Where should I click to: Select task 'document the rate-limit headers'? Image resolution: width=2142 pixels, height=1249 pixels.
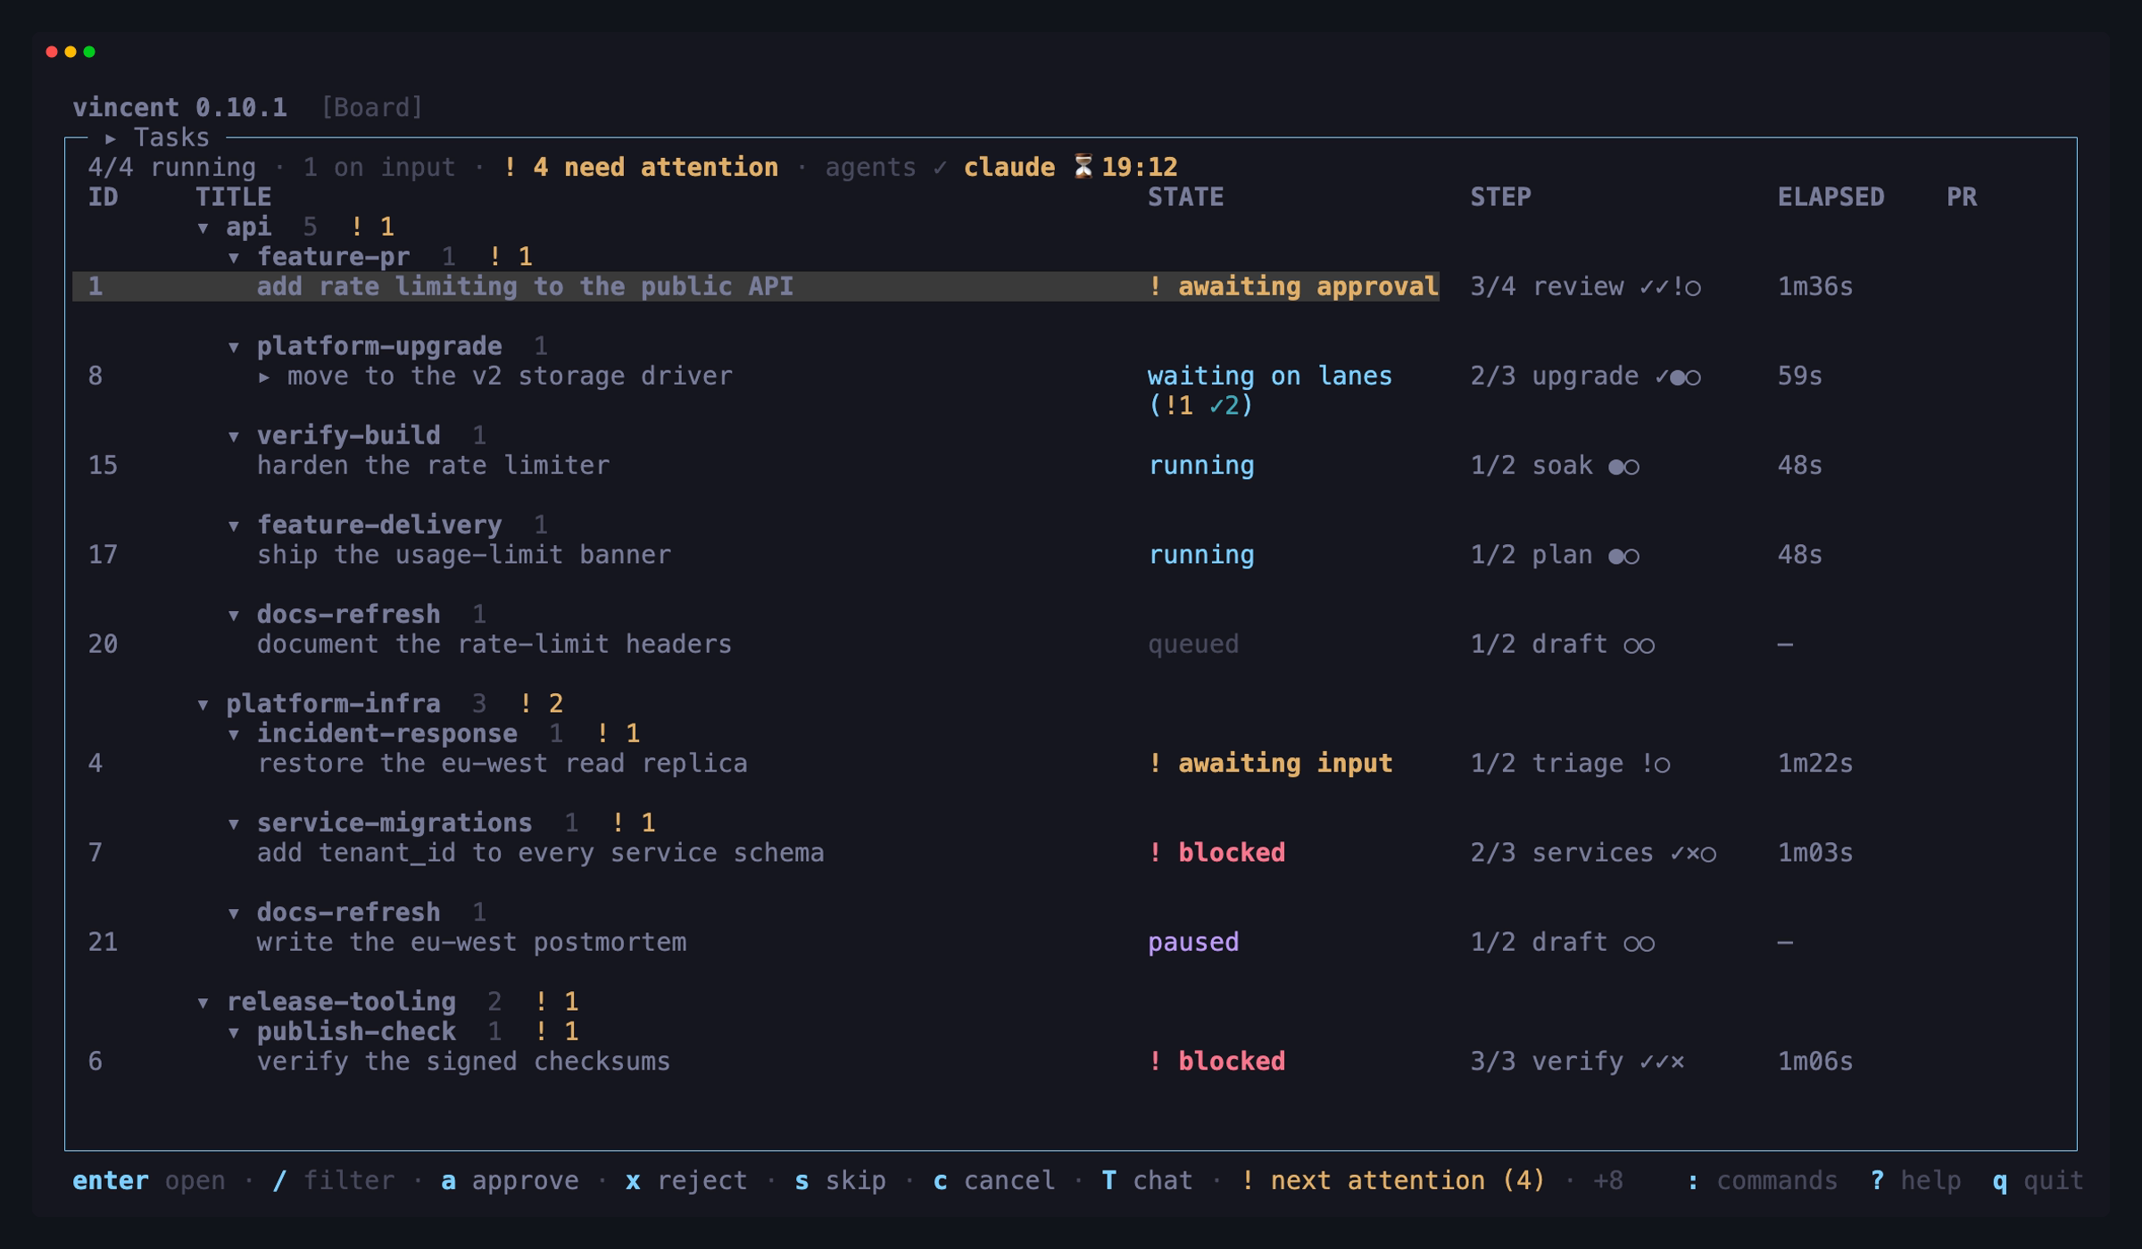coord(494,644)
